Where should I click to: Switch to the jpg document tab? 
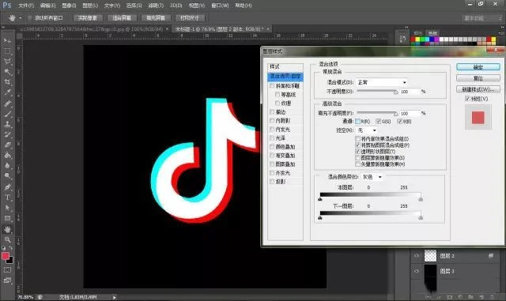pyautogui.click(x=92, y=29)
